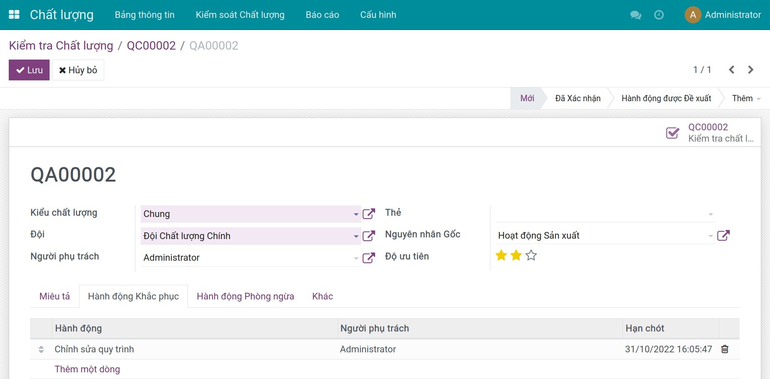Go to next record arrow
The image size is (770, 379).
750,70
